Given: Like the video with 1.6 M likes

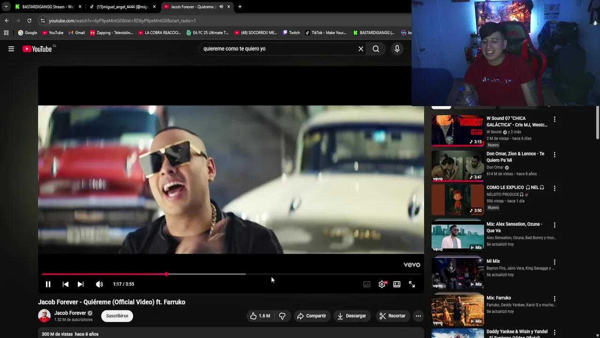Looking at the screenshot, I should pos(260,316).
